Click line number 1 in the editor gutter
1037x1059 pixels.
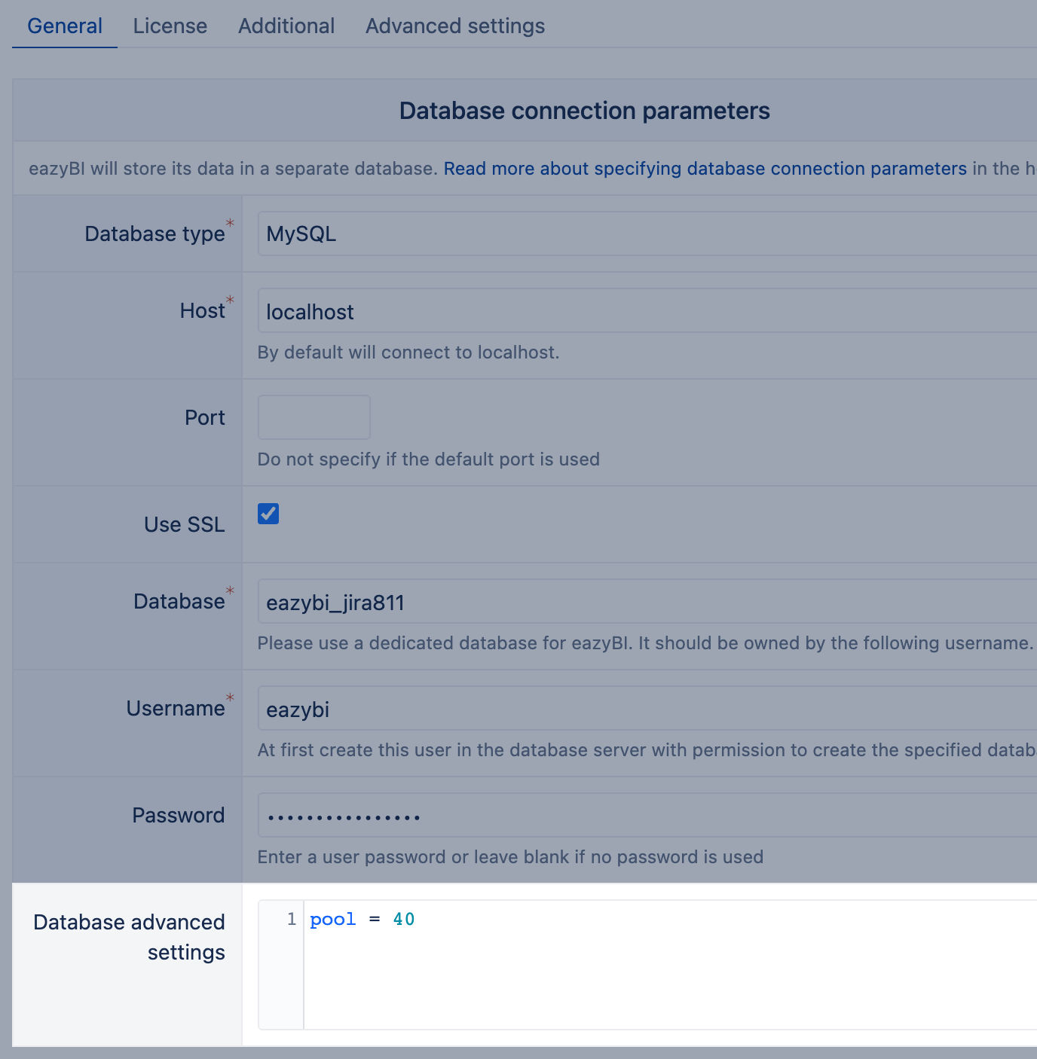[x=291, y=920]
